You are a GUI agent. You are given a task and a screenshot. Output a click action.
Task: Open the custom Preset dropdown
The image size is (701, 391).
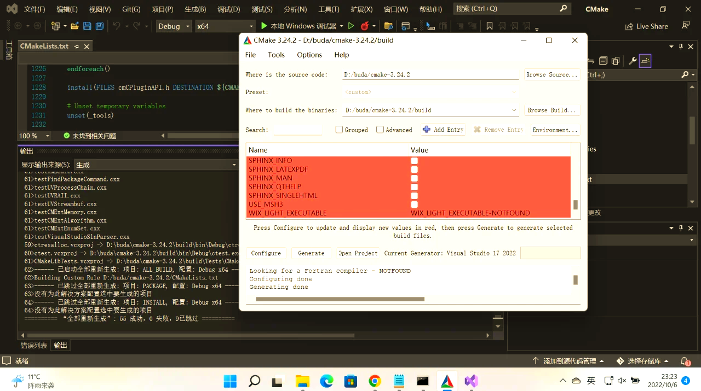[431, 92]
